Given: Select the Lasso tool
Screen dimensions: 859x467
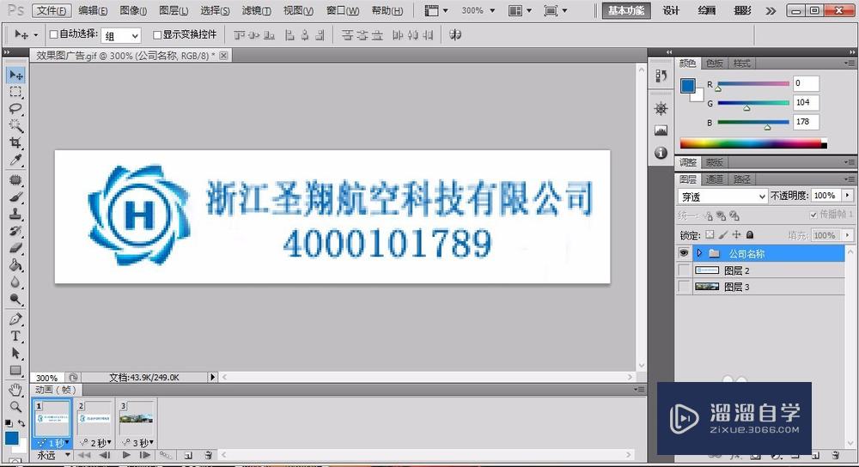Looking at the screenshot, I should (x=15, y=108).
